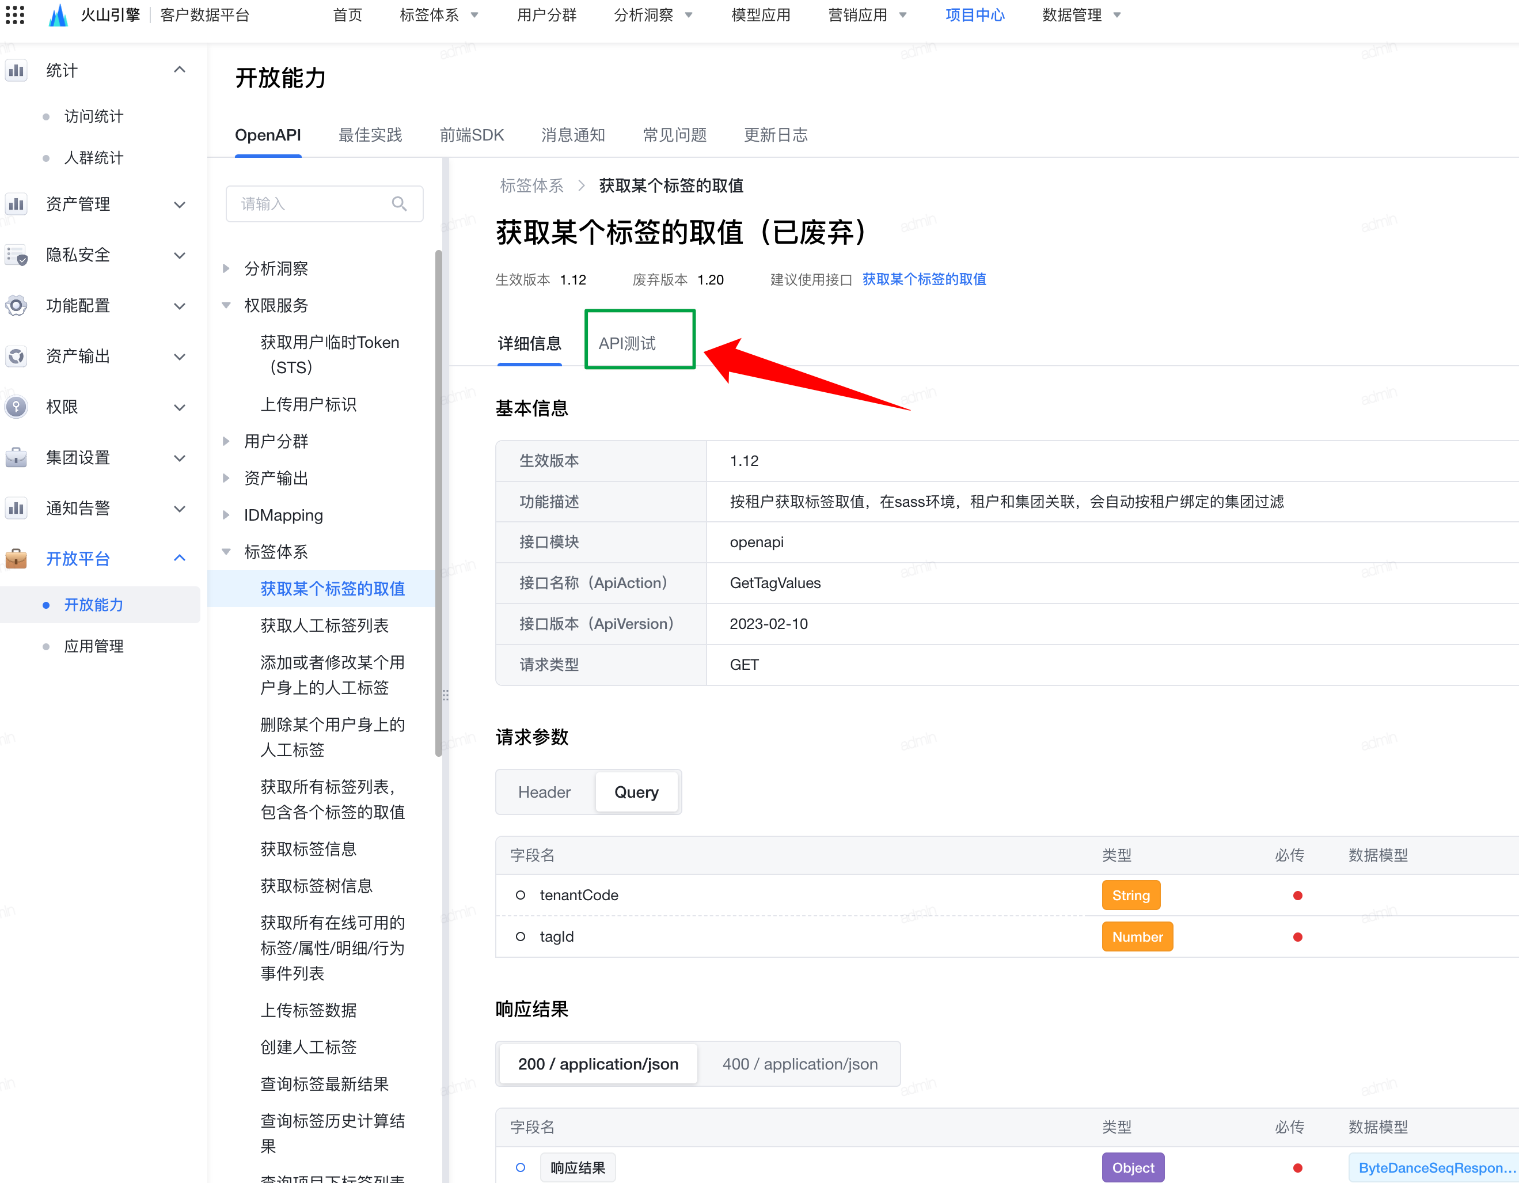The image size is (1519, 1183).
Task: Open the ByteDanceSeqRespon... data model link
Action: tap(1436, 1167)
